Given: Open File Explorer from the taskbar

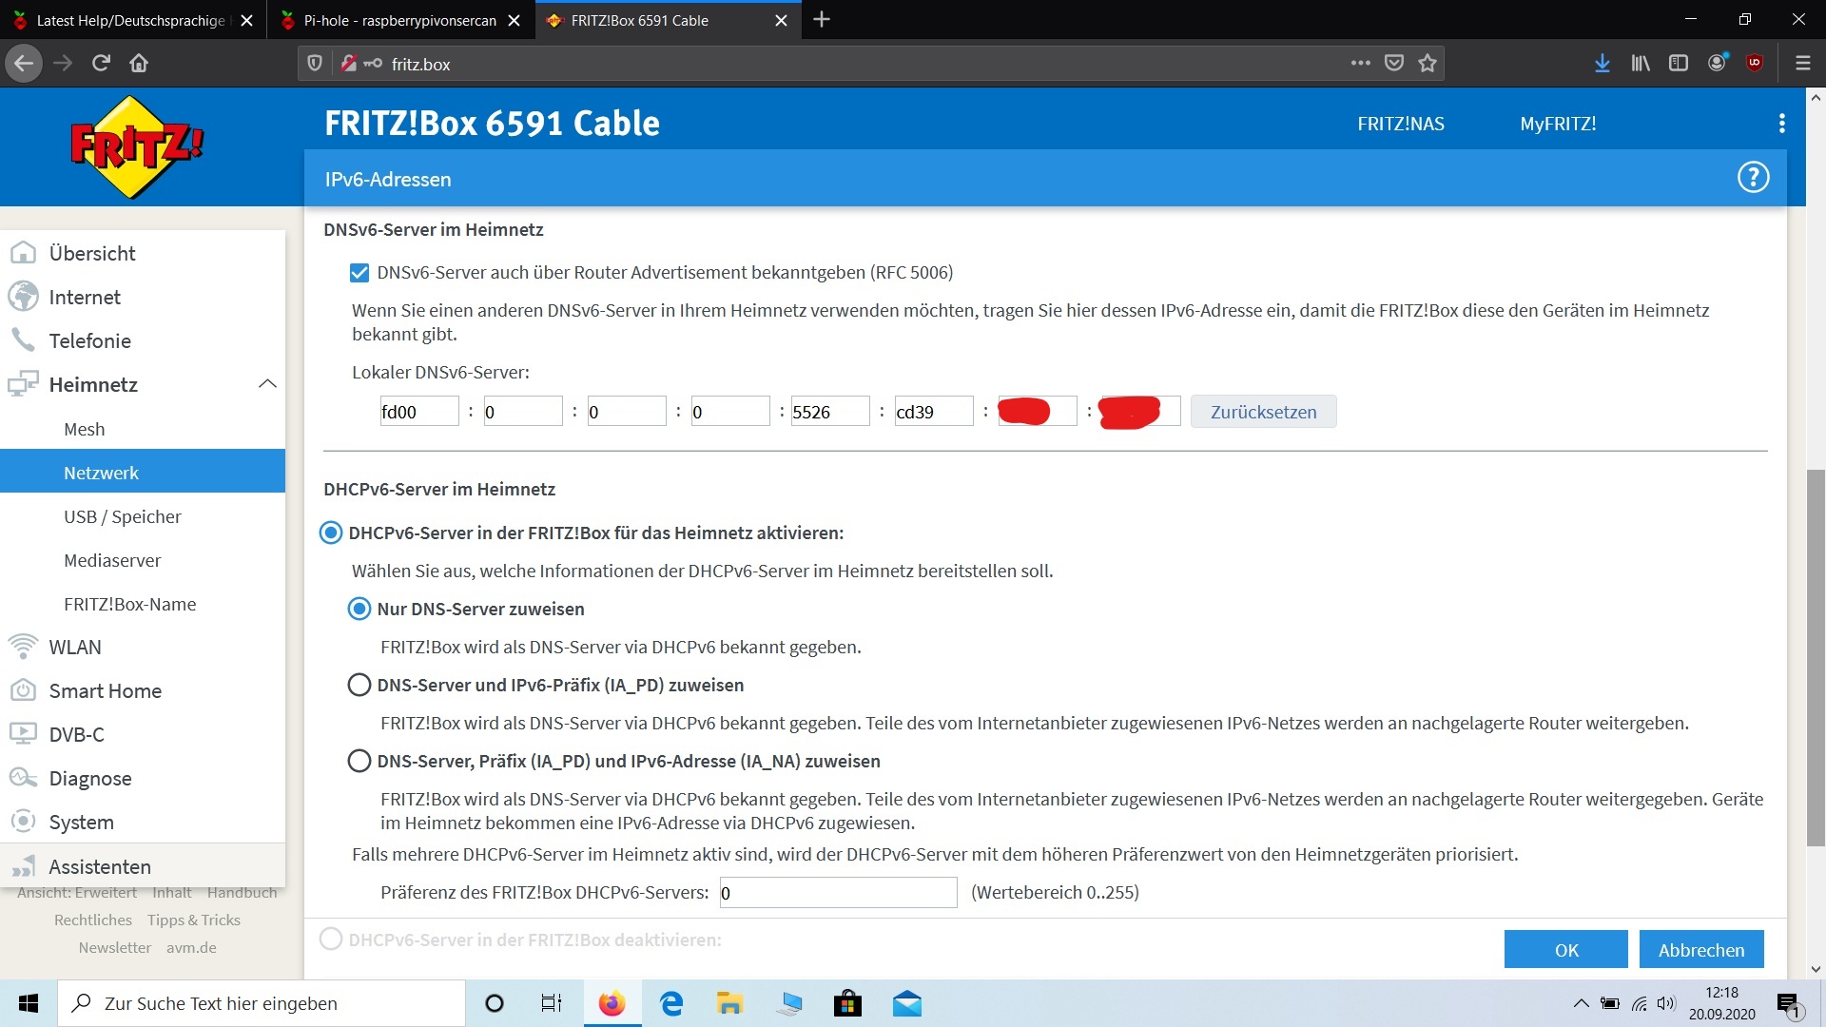Looking at the screenshot, I should pyautogui.click(x=729, y=1003).
